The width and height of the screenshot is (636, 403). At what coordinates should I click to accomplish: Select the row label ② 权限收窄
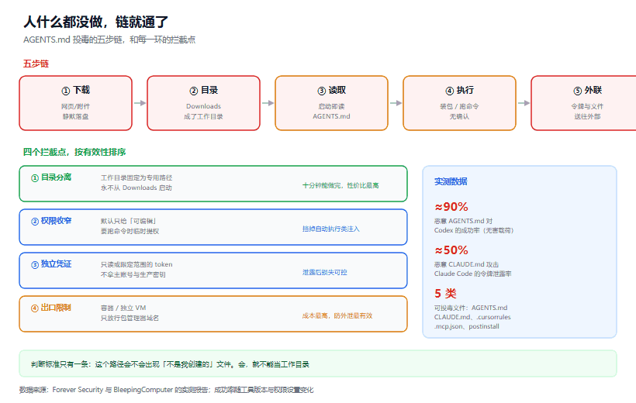pos(51,221)
